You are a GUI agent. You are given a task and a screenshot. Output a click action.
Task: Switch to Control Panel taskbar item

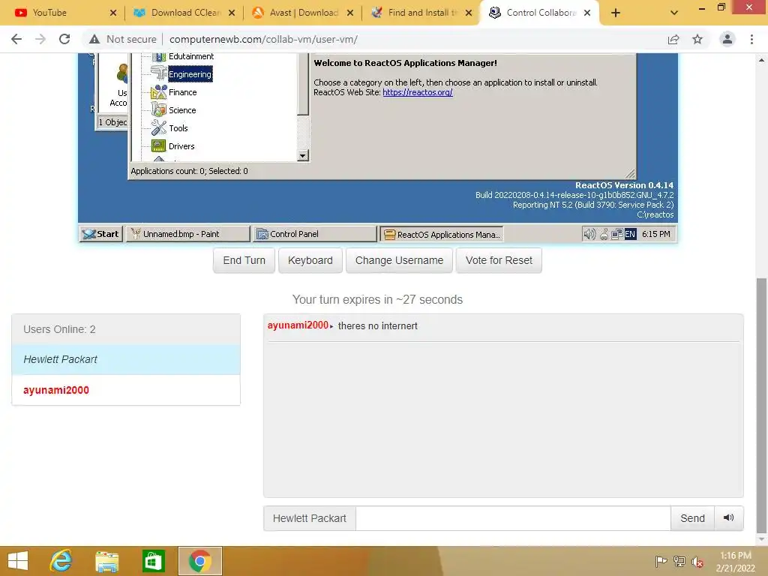click(314, 234)
